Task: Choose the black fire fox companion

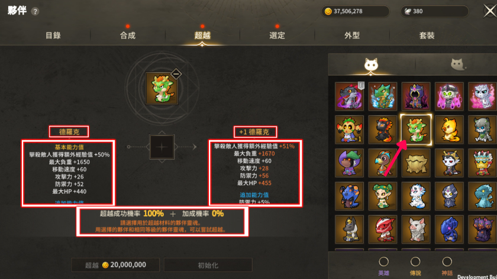Action: tap(383, 129)
